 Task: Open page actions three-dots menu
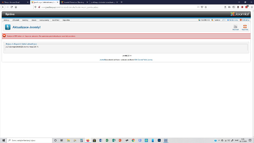pyautogui.click(x=198, y=7)
